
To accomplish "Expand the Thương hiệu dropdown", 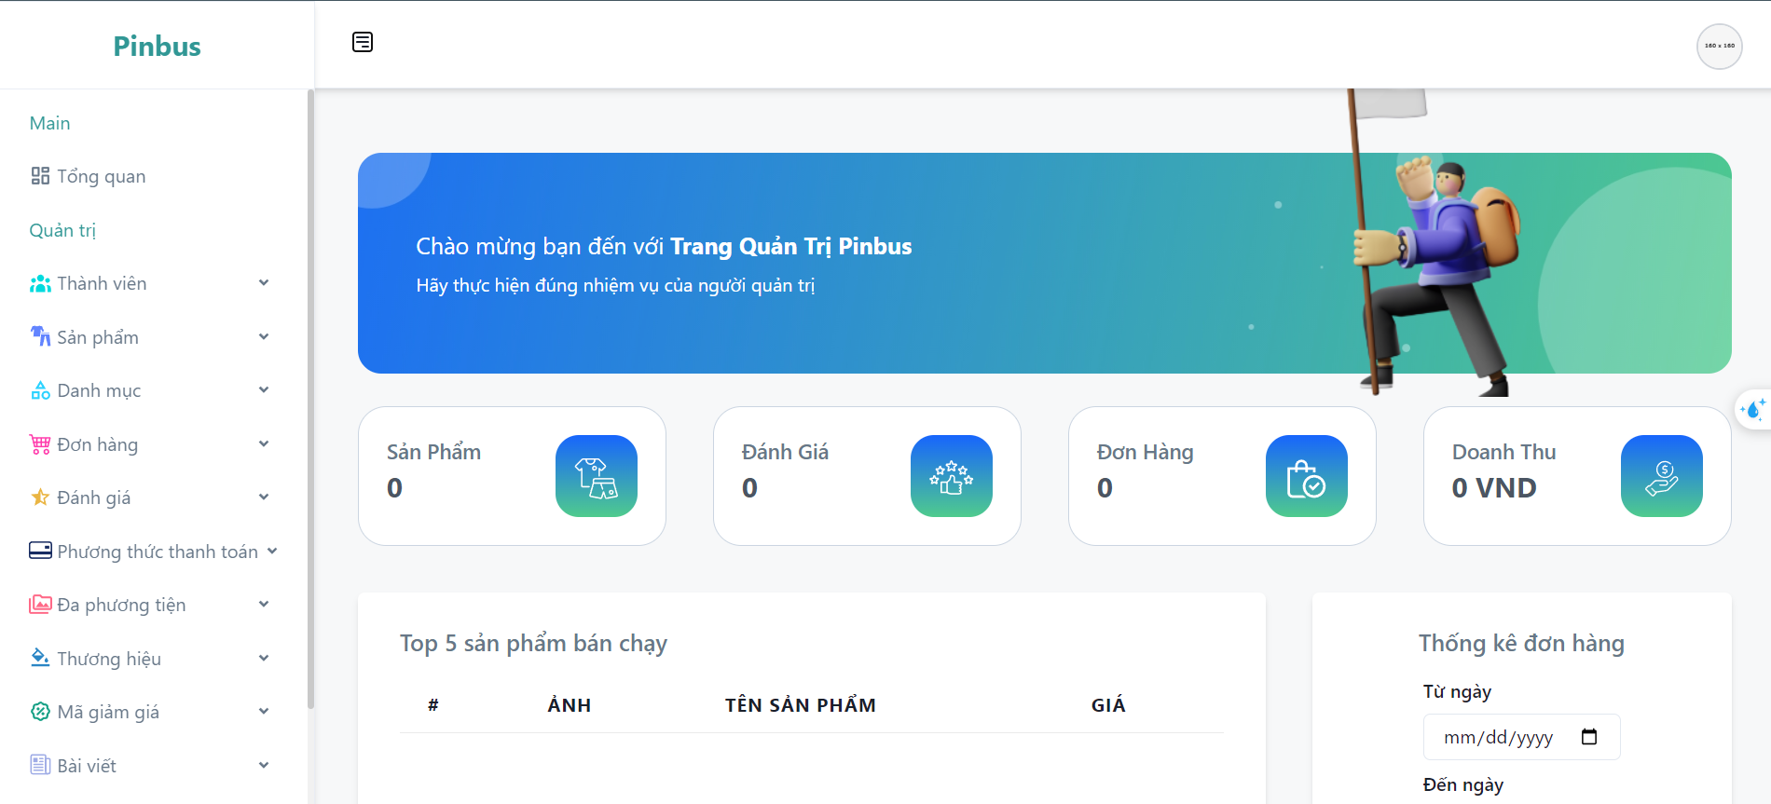I will click(264, 658).
